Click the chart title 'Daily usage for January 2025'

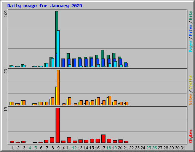(x=45, y=6)
